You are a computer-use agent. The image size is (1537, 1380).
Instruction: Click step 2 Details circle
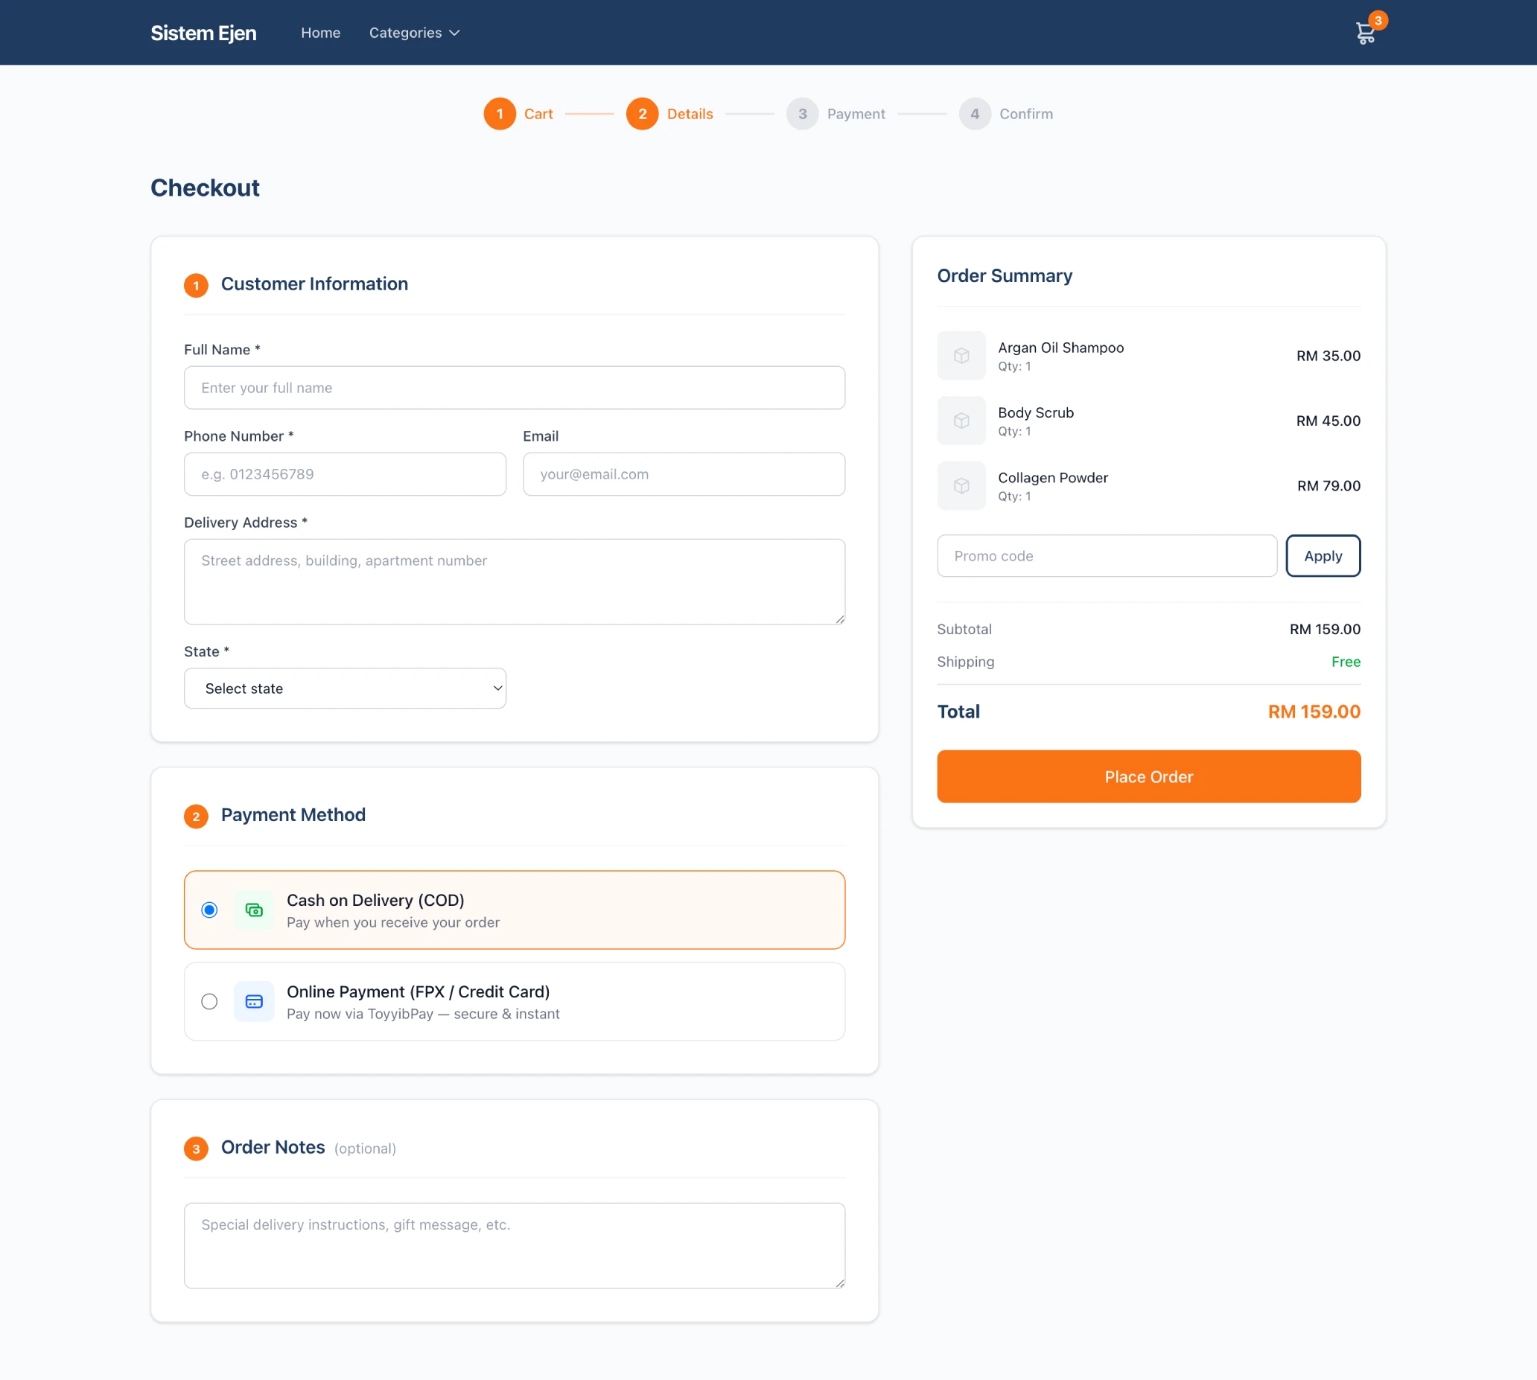point(643,114)
